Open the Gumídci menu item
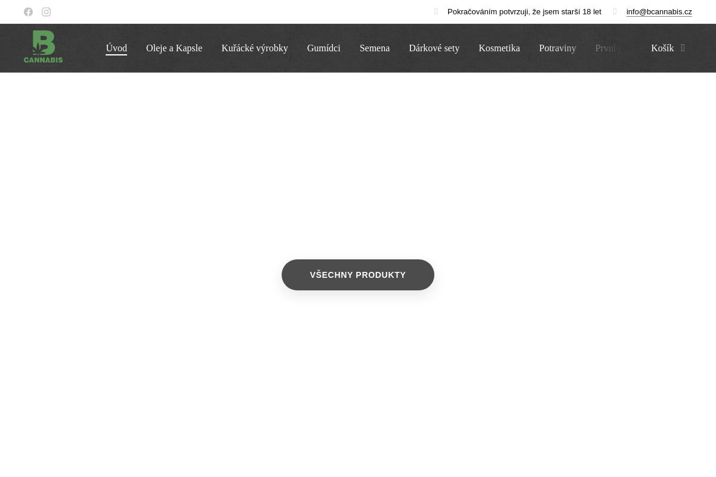 coord(323,48)
